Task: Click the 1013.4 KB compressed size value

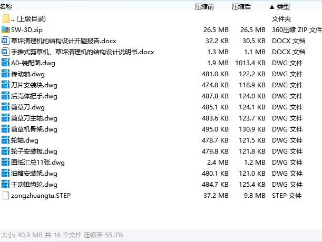Action: pyautogui.click(x=250, y=63)
